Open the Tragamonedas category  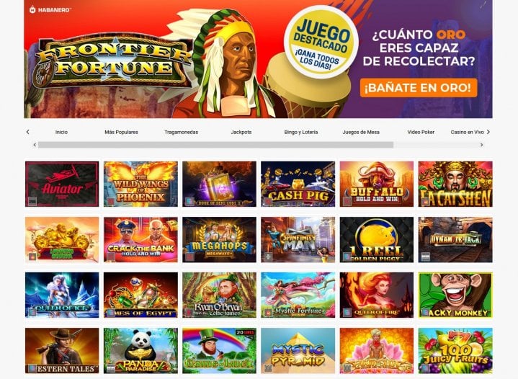click(x=182, y=132)
